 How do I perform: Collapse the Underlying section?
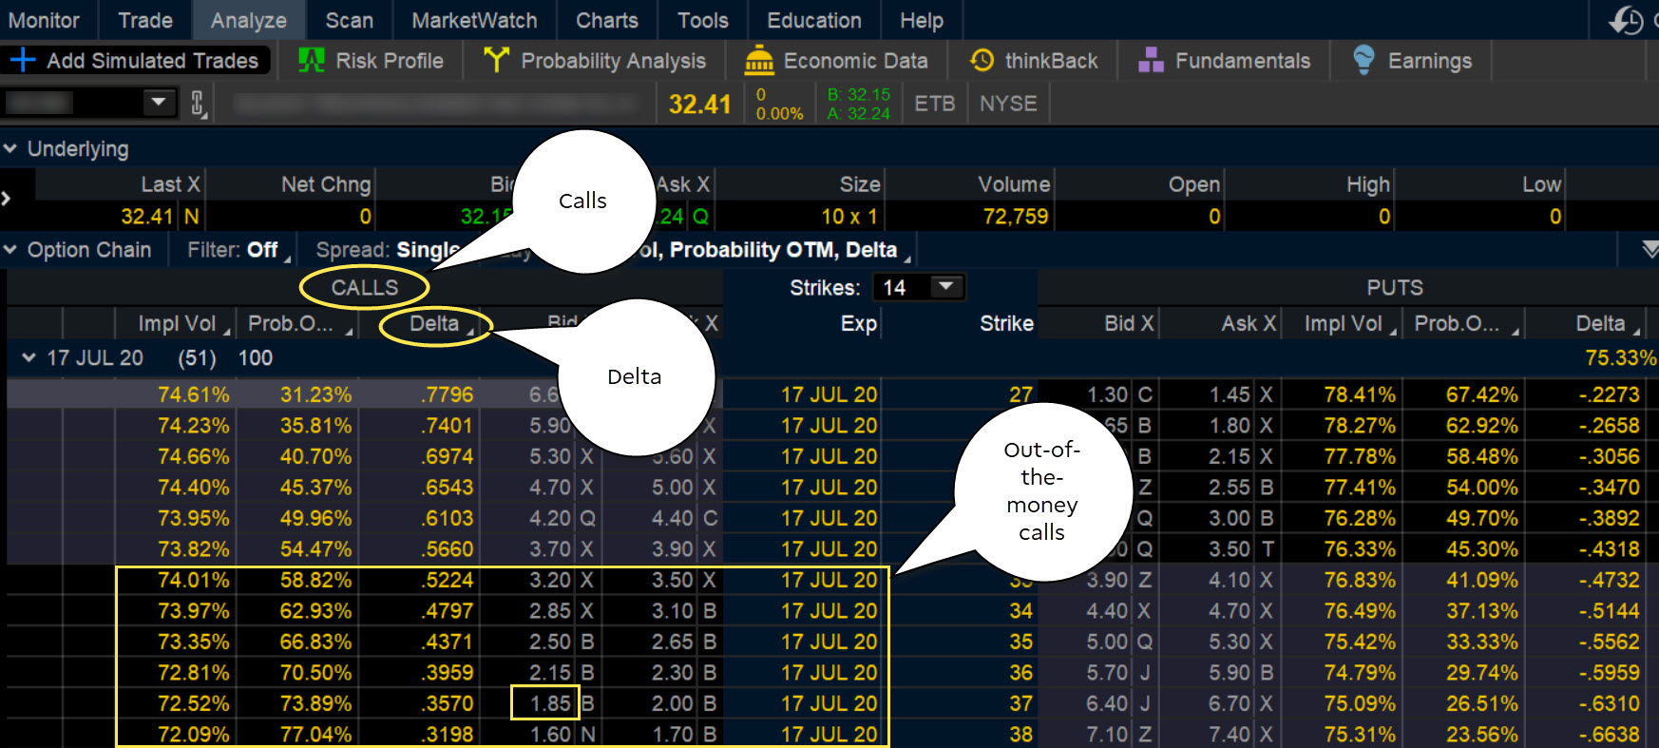point(10,148)
